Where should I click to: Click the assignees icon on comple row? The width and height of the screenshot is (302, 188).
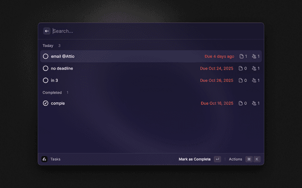254,103
